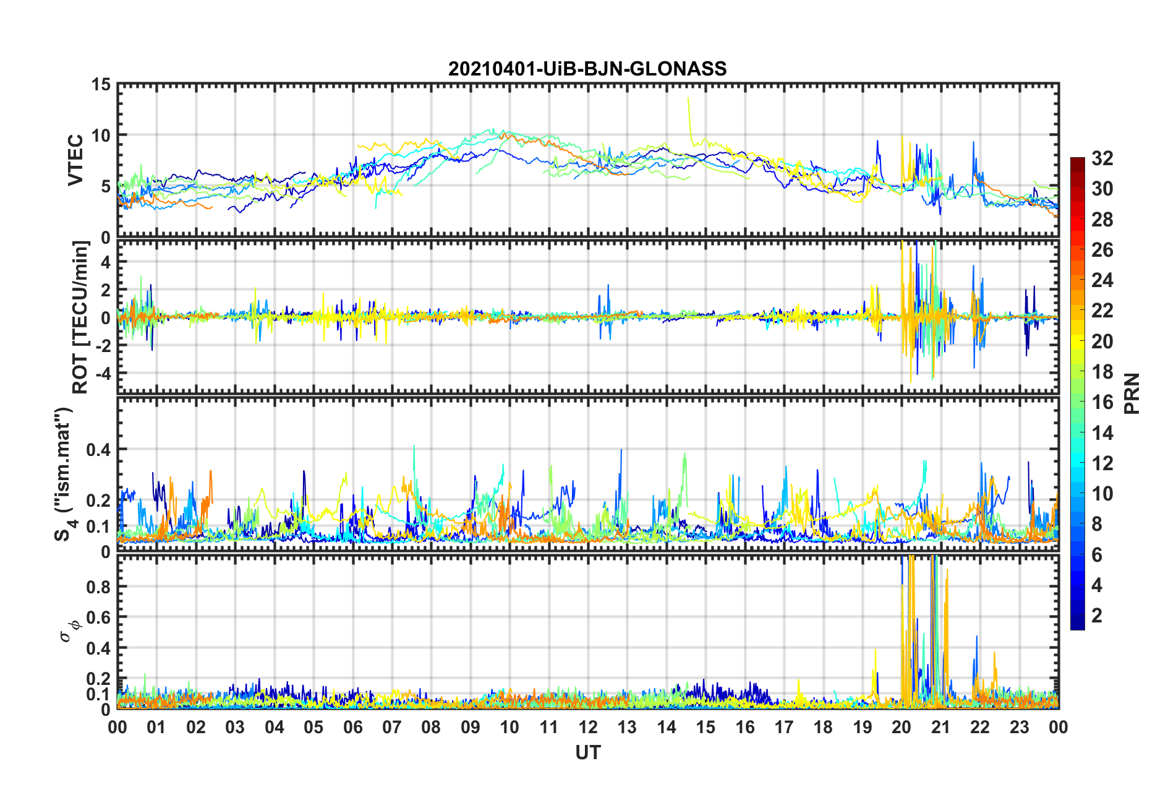Click UT axis tick label 21
This screenshot has width=1176, height=787.
941,727
